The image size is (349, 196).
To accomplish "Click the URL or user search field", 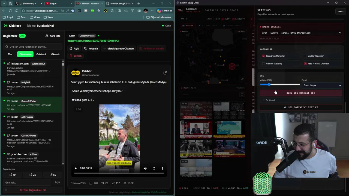I will (33, 47).
